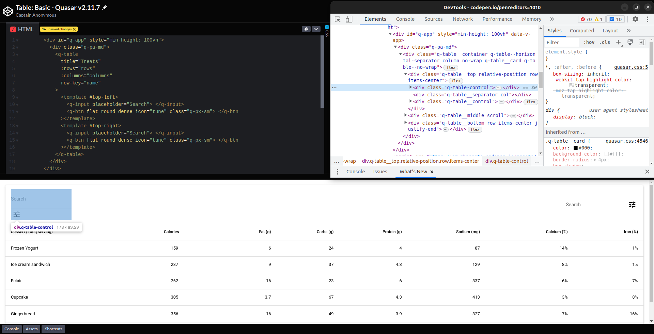The image size is (654, 334).
Task: Open the HTML editor dropdown chevron
Action: coord(316,29)
